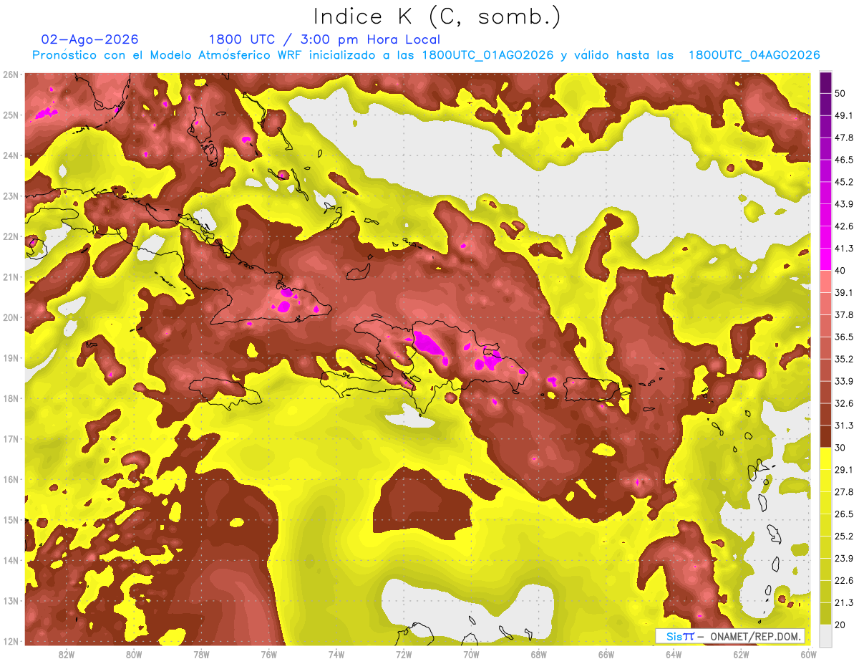
Task: Click the 68W longitude label
Action: [x=539, y=655]
